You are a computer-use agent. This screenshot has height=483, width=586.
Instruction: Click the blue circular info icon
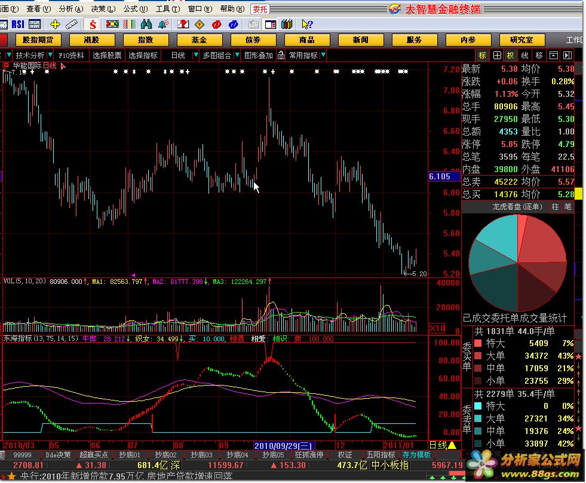point(234,25)
